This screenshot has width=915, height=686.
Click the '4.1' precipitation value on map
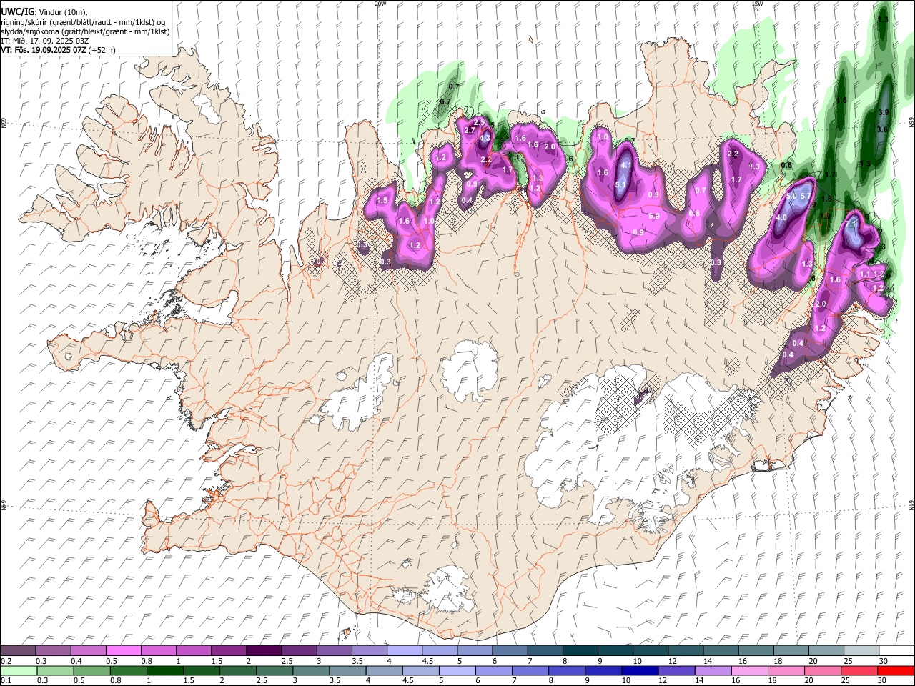click(626, 165)
